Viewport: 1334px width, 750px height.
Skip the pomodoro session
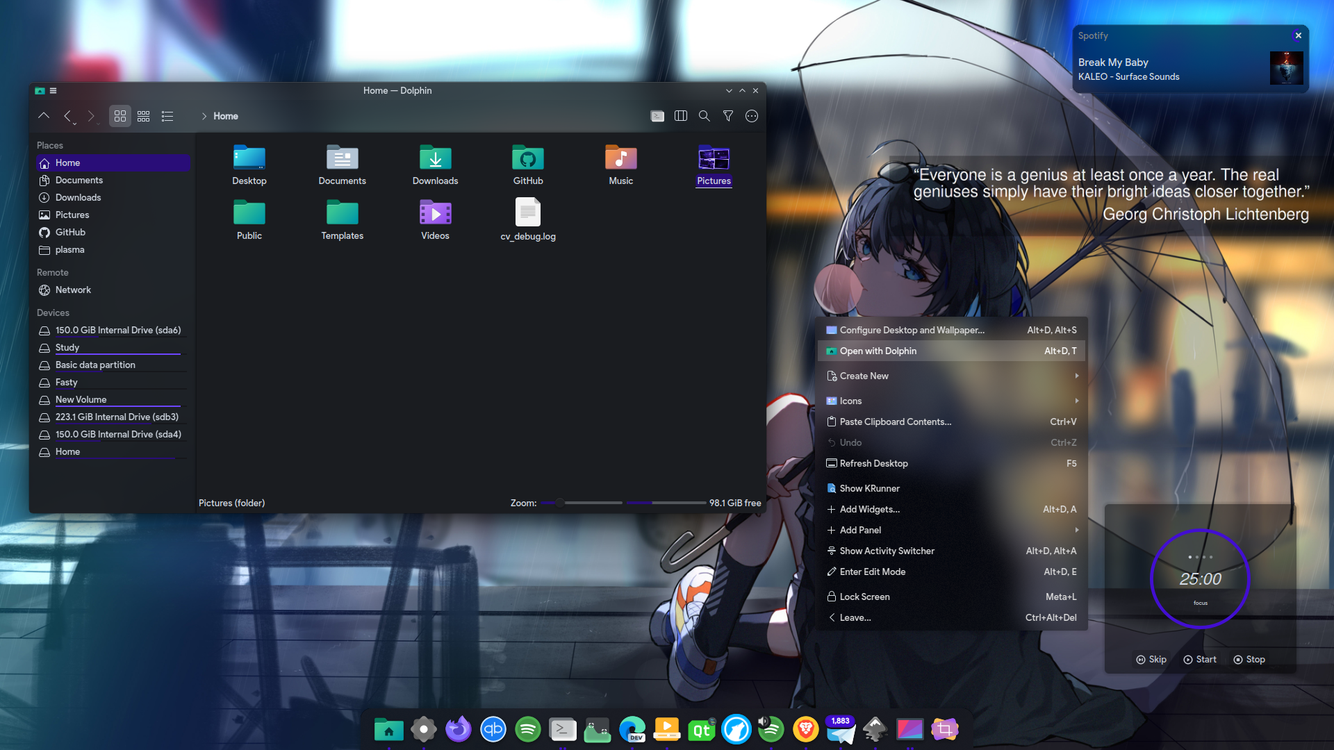click(x=1151, y=659)
